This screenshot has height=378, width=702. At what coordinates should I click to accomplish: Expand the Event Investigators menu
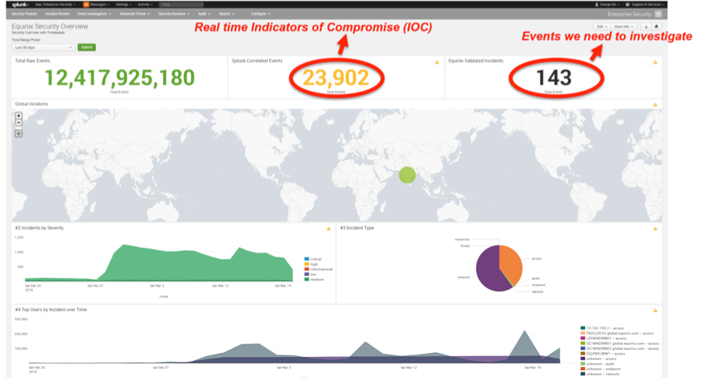point(94,14)
